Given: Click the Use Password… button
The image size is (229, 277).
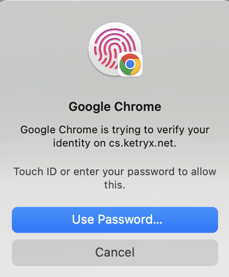Looking at the screenshot, I should tap(115, 220).
